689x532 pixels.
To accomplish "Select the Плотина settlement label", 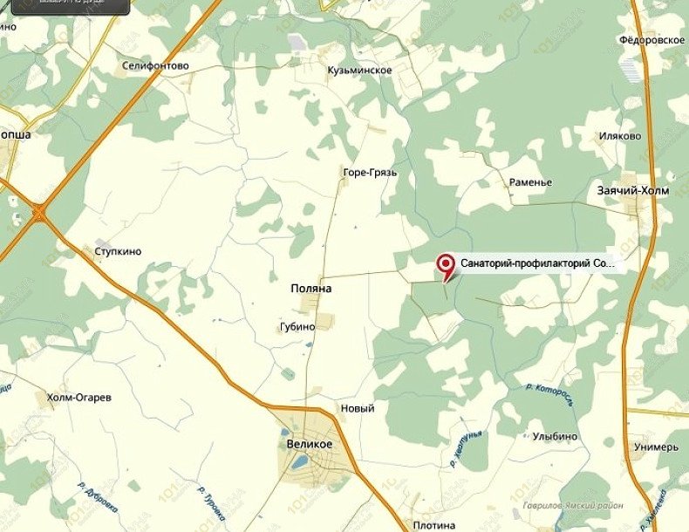I will (x=434, y=525).
